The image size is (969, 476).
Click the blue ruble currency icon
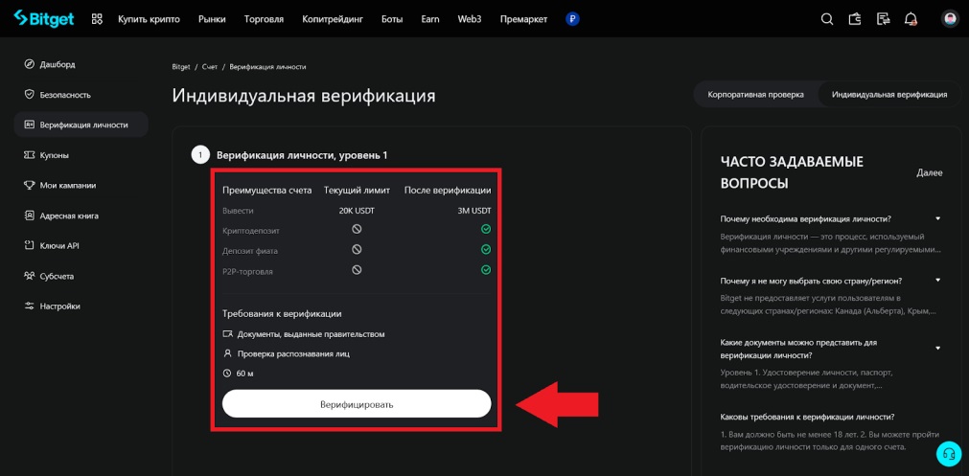pyautogui.click(x=573, y=19)
